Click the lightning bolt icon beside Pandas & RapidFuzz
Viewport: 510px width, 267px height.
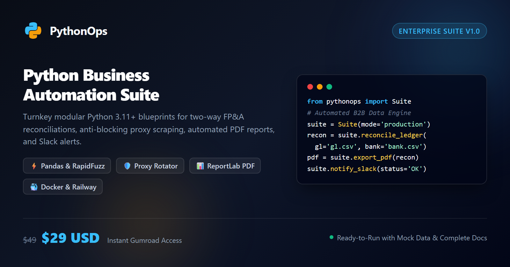[34, 166]
